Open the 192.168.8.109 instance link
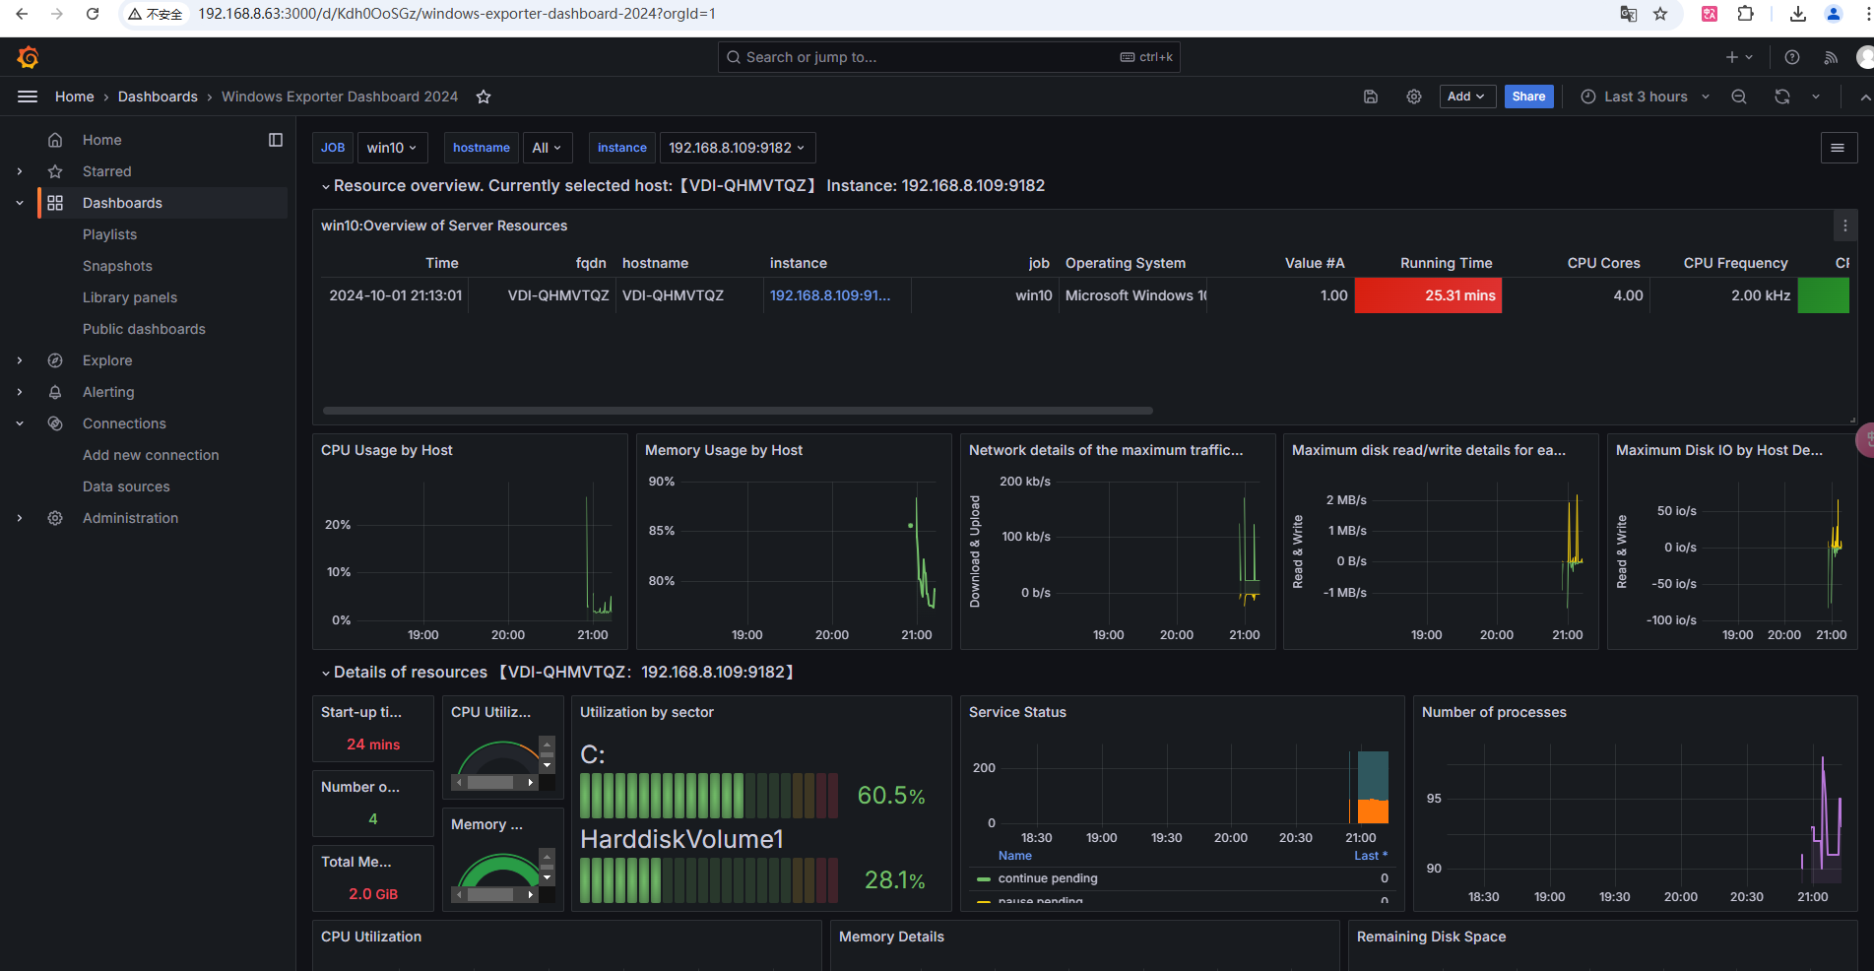Screen dimensions: 1874x971 [829, 295]
